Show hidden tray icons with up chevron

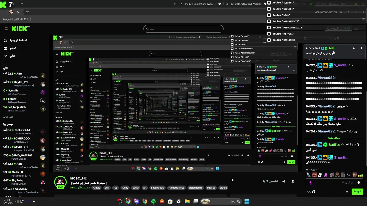[x=34, y=201]
